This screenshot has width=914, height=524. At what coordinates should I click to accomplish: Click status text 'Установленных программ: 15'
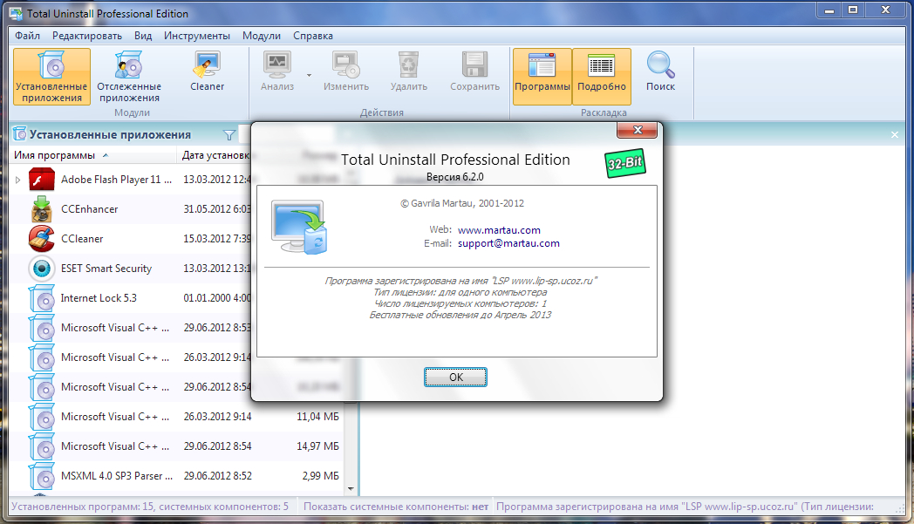click(83, 507)
